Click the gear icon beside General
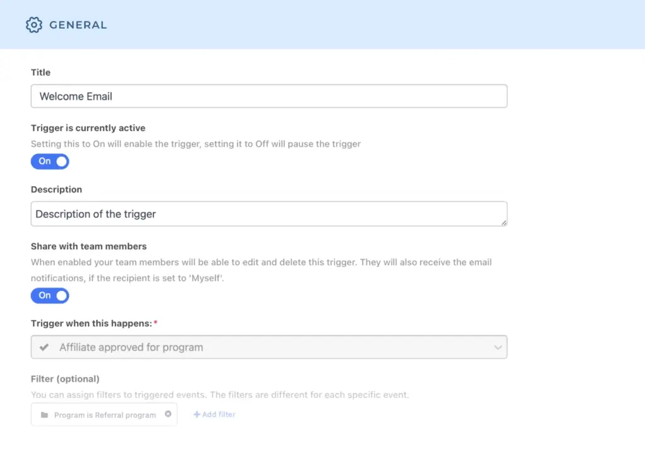The width and height of the screenshot is (645, 460). tap(33, 25)
